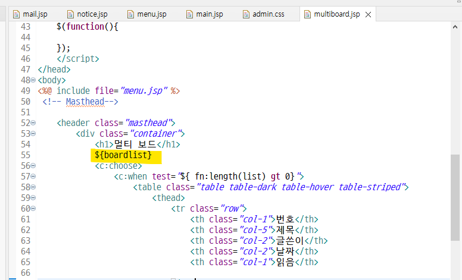The width and height of the screenshot is (462, 280).
Task: Collapse the table fold at line 58
Action: 33,187
